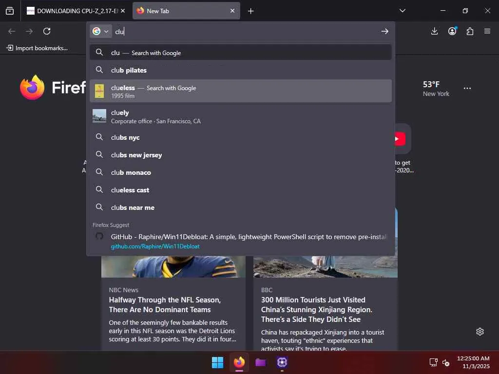Screen dimensions: 499x374
Task: Choose 'clueless' 1995 film suggestion
Action: 241,91
